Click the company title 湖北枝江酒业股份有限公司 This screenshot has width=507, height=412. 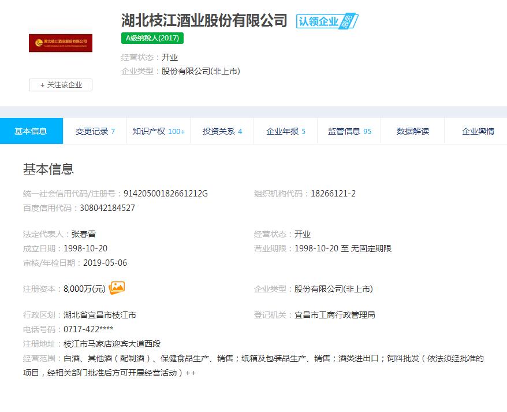pyautogui.click(x=204, y=20)
